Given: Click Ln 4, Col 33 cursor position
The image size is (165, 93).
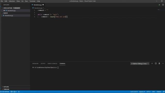Looking at the screenshot, I should (x=134, y=92).
